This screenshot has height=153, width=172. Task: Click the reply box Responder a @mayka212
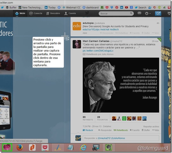[x=121, y=138]
